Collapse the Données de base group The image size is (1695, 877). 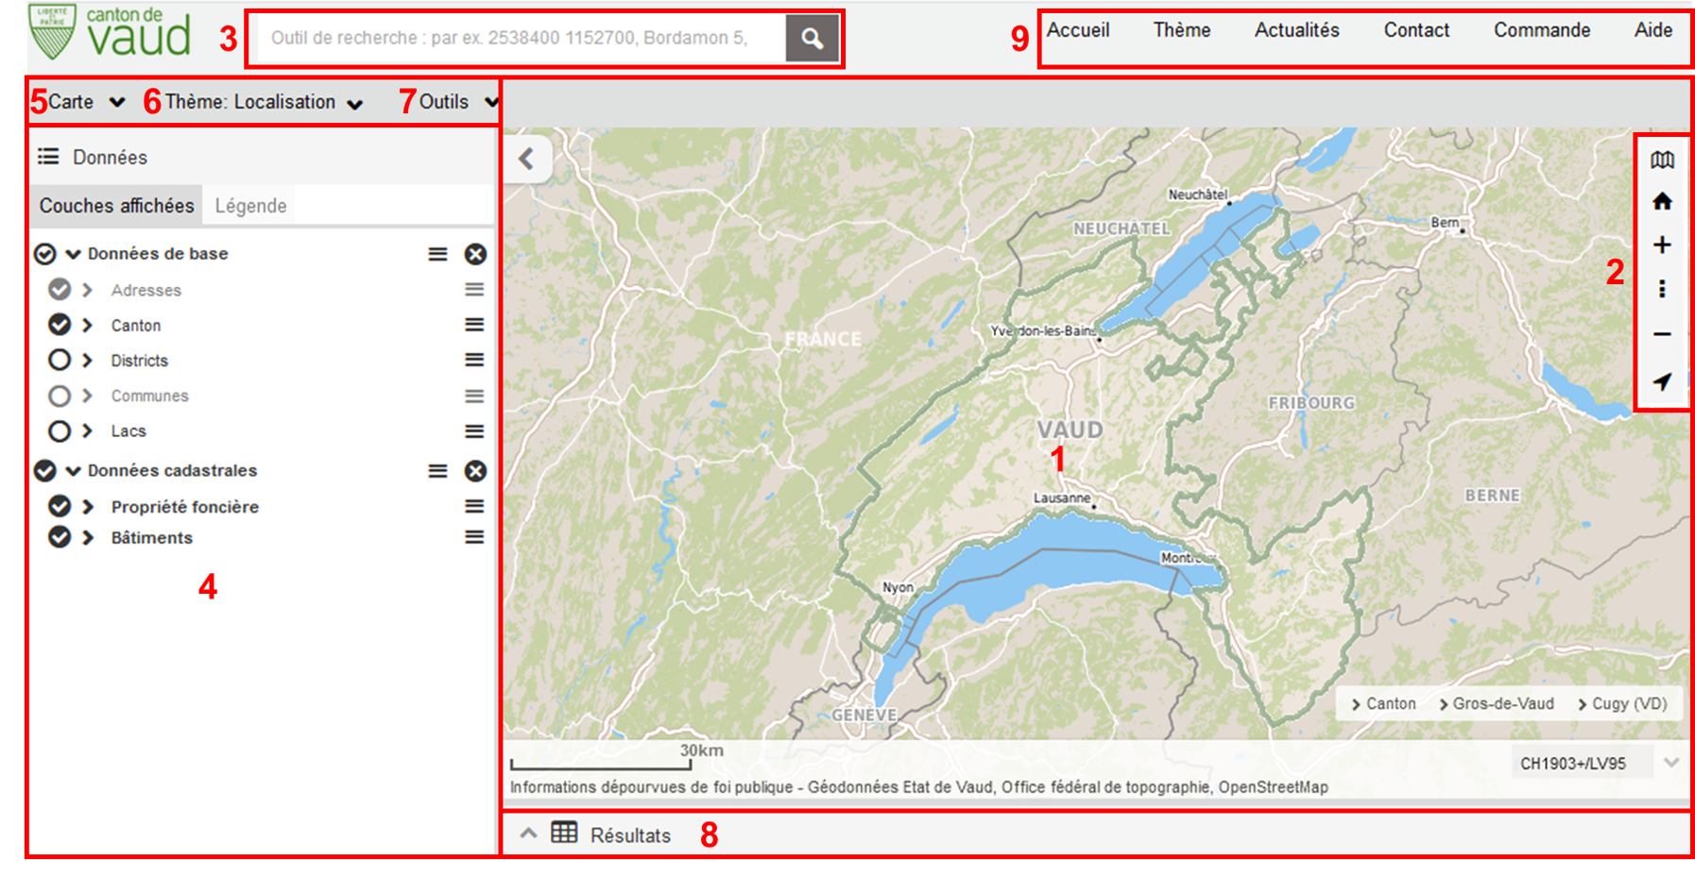coord(73,254)
